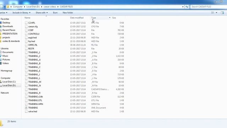Open the view options dropdown arrow
The width and height of the screenshot is (227, 128).
pos(216,13)
